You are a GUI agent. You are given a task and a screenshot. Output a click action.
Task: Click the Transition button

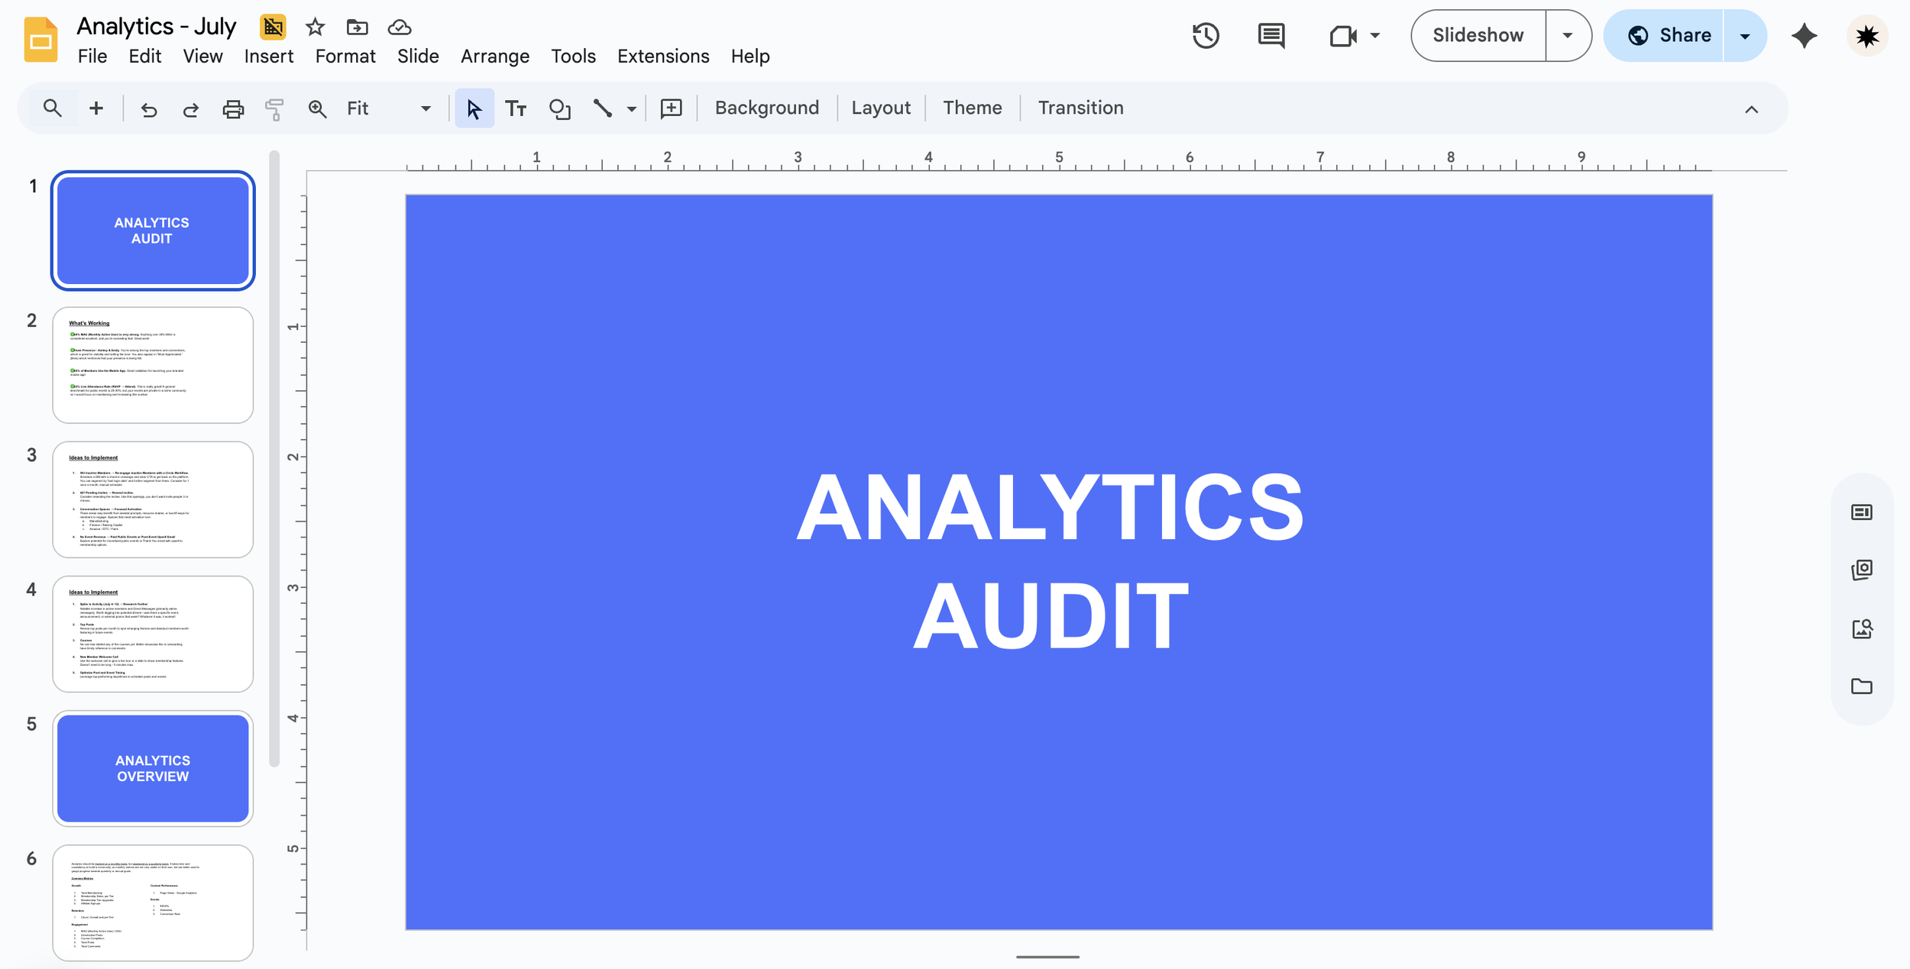pyautogui.click(x=1080, y=108)
